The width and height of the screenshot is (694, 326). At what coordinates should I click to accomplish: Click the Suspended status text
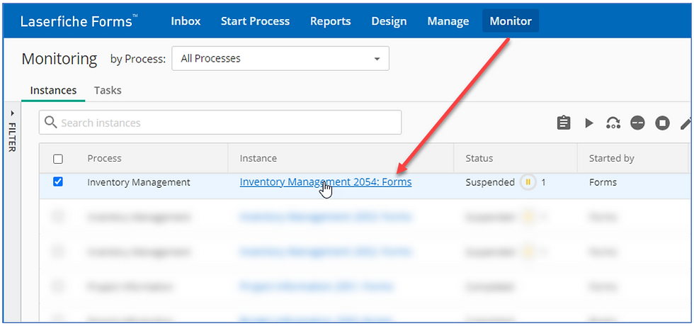click(490, 182)
